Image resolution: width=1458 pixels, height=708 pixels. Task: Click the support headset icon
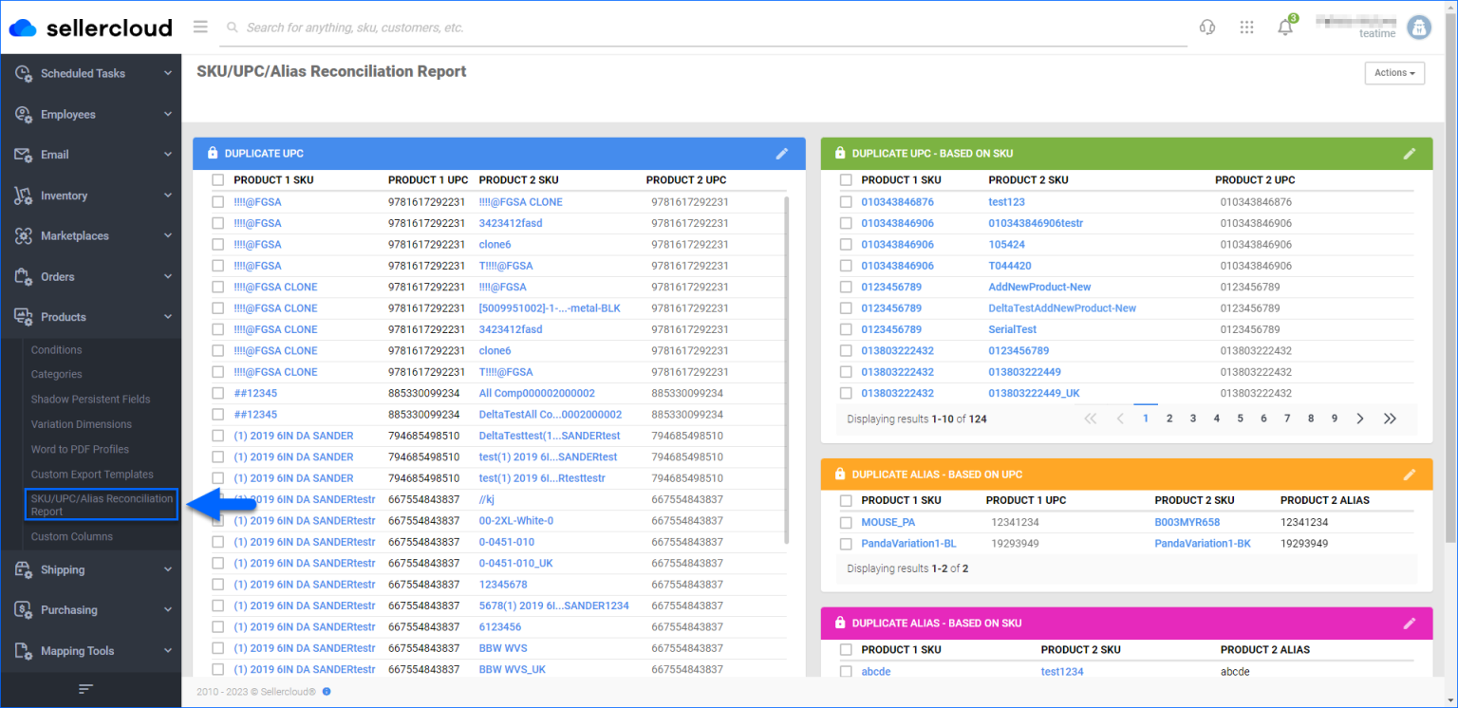1206,27
